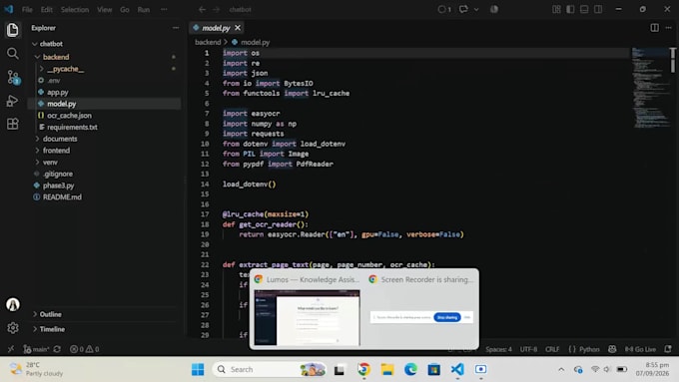Open errors and warnings counter in status bar
679x382 pixels.
click(85, 349)
